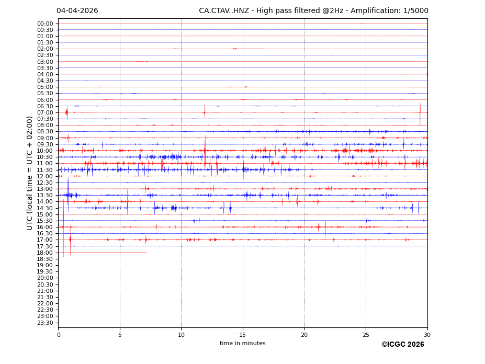Image resolution: width=485 pixels, height=364 pixels.
Task: Click the UTC local time y-axis label
Action: 30,173
